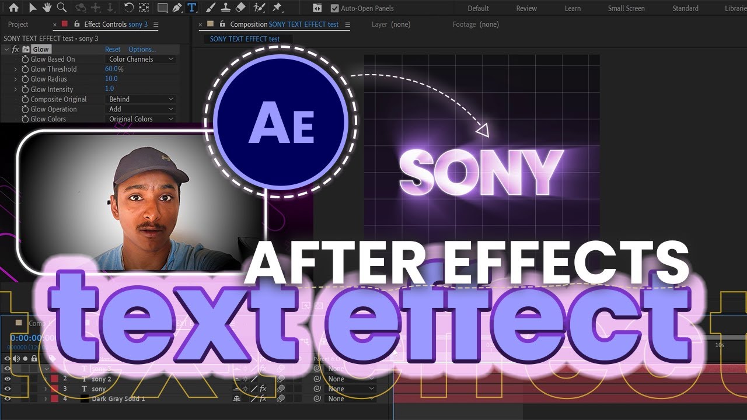Viewport: 747px width, 420px height.
Task: Switch to the Standard workspace
Action: click(x=685, y=8)
